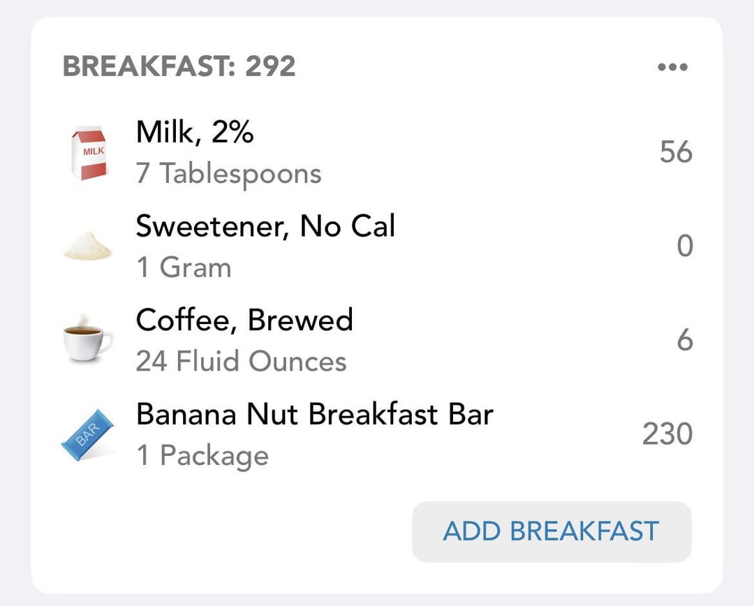Click the 0 calorie value for sweetener
754x606 pixels.
pyautogui.click(x=685, y=246)
